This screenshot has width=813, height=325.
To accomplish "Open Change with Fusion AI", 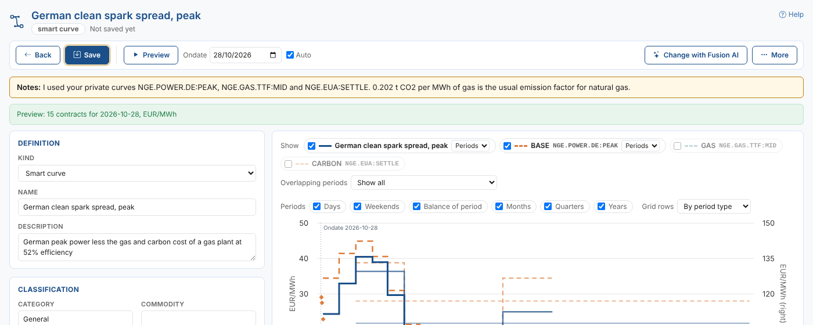I will pyautogui.click(x=696, y=55).
